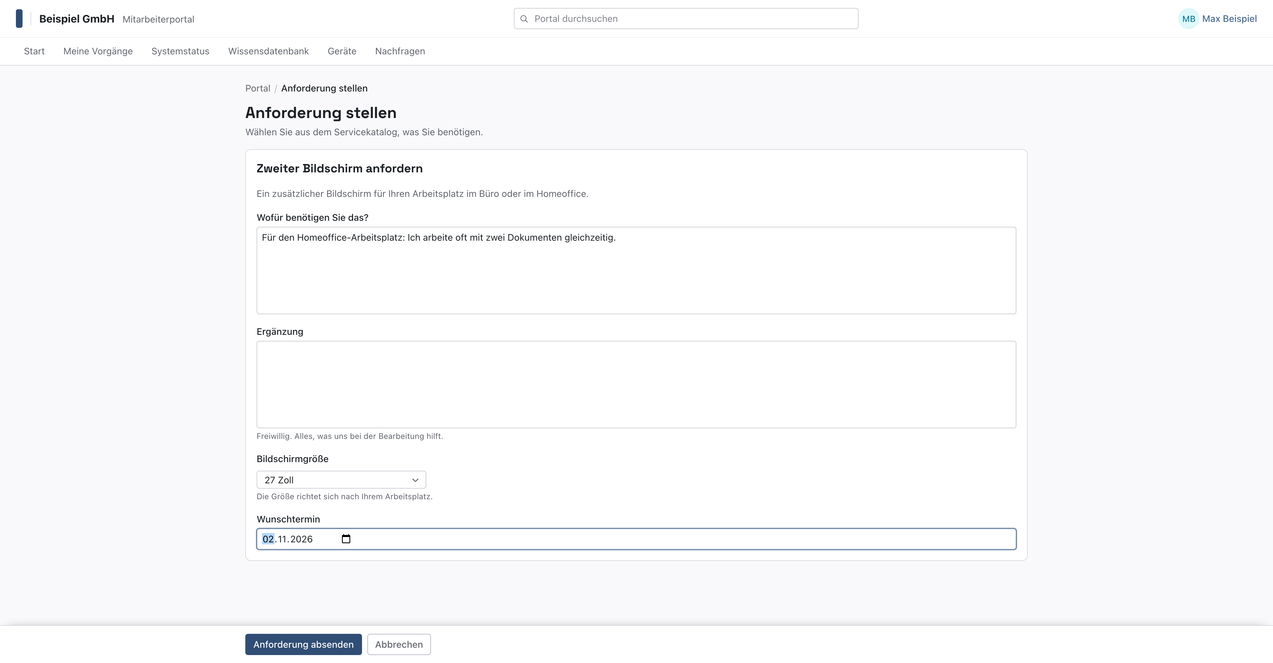Select the day segment 02 in Wunschtermin
Screen dimensions: 1273x663
[268, 539]
